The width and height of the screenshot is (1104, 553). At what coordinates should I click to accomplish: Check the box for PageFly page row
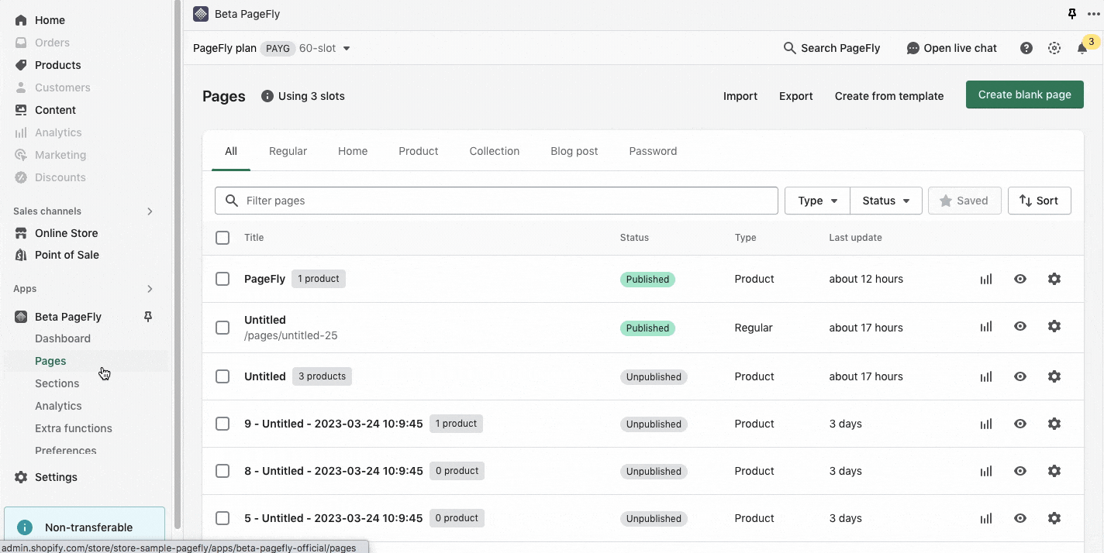(x=223, y=279)
